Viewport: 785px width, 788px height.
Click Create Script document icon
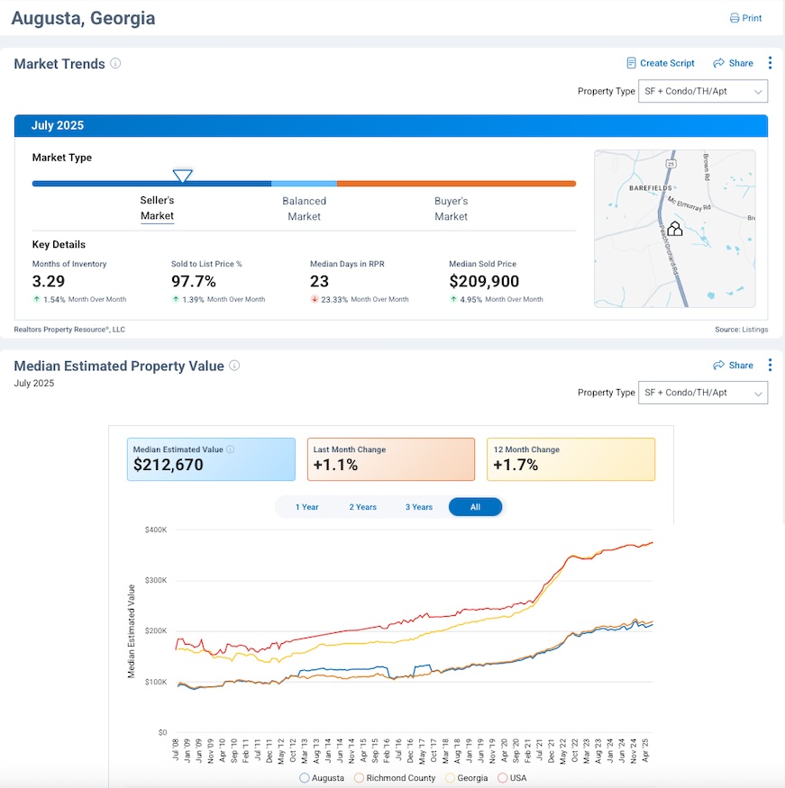pyautogui.click(x=631, y=63)
